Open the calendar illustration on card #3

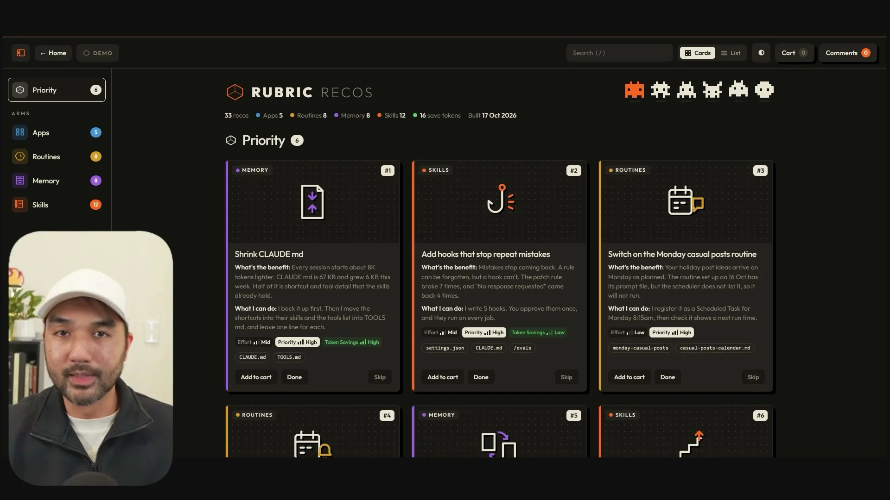point(686,200)
